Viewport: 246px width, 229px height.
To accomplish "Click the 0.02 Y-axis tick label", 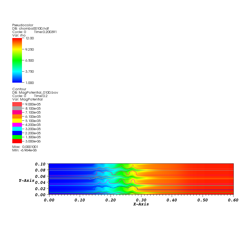I will pos(40,189).
